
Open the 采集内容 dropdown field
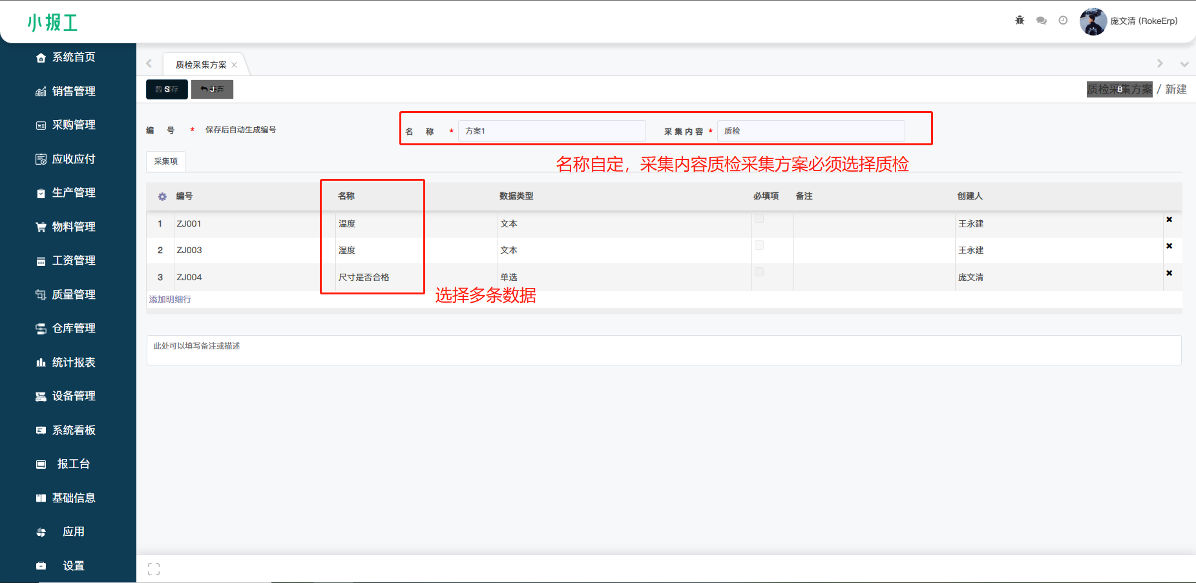(x=810, y=131)
